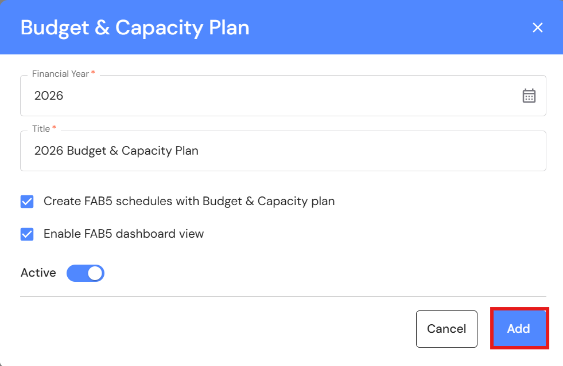Disable the Enable FAB5 dashboard view checkbox

27,234
